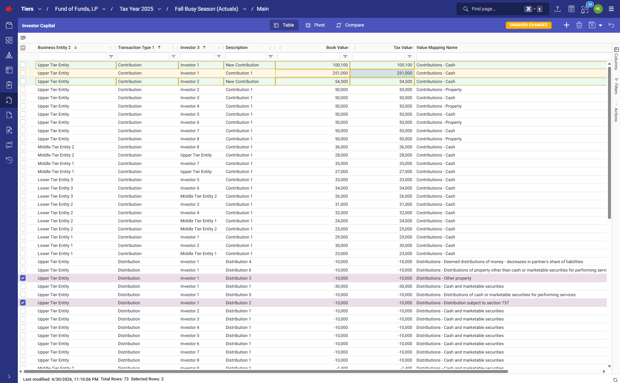The height and width of the screenshot is (383, 620).
Task: Add a new row with plus icon
Action: (x=566, y=25)
